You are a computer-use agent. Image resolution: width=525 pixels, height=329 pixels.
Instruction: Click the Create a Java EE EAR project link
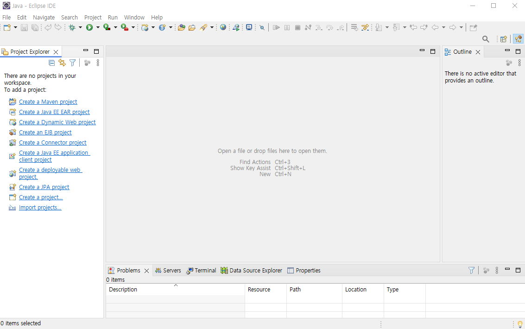click(54, 112)
